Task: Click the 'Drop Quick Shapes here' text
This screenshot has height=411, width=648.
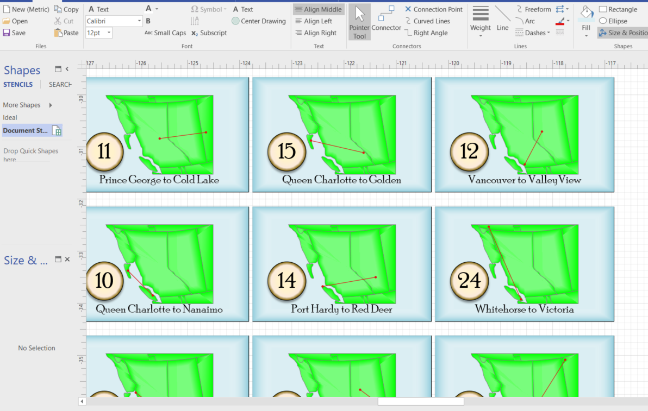Action: (30, 155)
